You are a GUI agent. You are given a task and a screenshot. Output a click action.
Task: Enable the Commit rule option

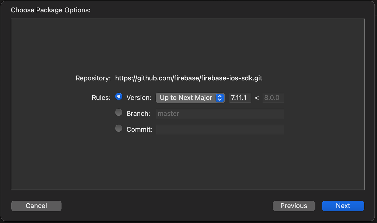[x=119, y=128]
